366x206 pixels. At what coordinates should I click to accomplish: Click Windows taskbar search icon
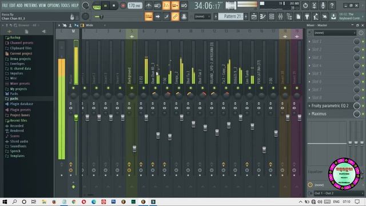(x=14, y=202)
